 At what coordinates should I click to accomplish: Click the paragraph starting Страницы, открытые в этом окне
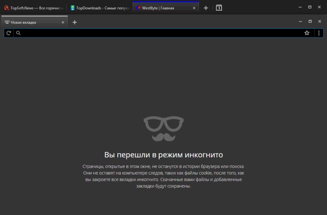[163, 176]
